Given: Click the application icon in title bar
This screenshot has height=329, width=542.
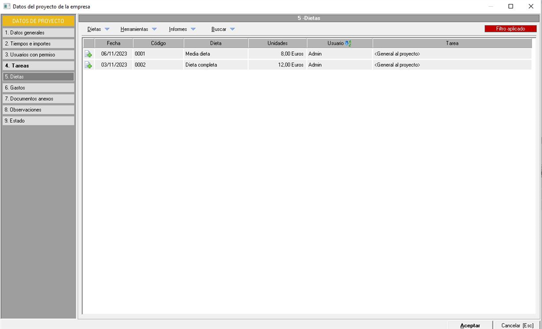Looking at the screenshot, I should click(7, 6).
